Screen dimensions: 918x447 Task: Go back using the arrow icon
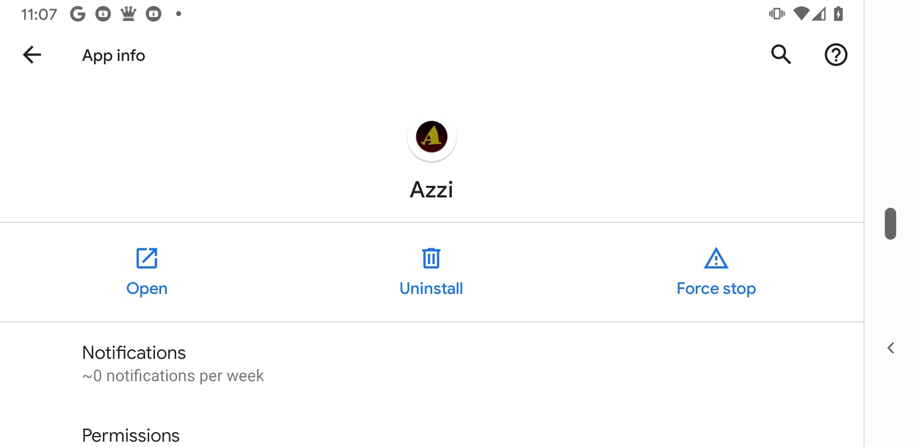[32, 55]
